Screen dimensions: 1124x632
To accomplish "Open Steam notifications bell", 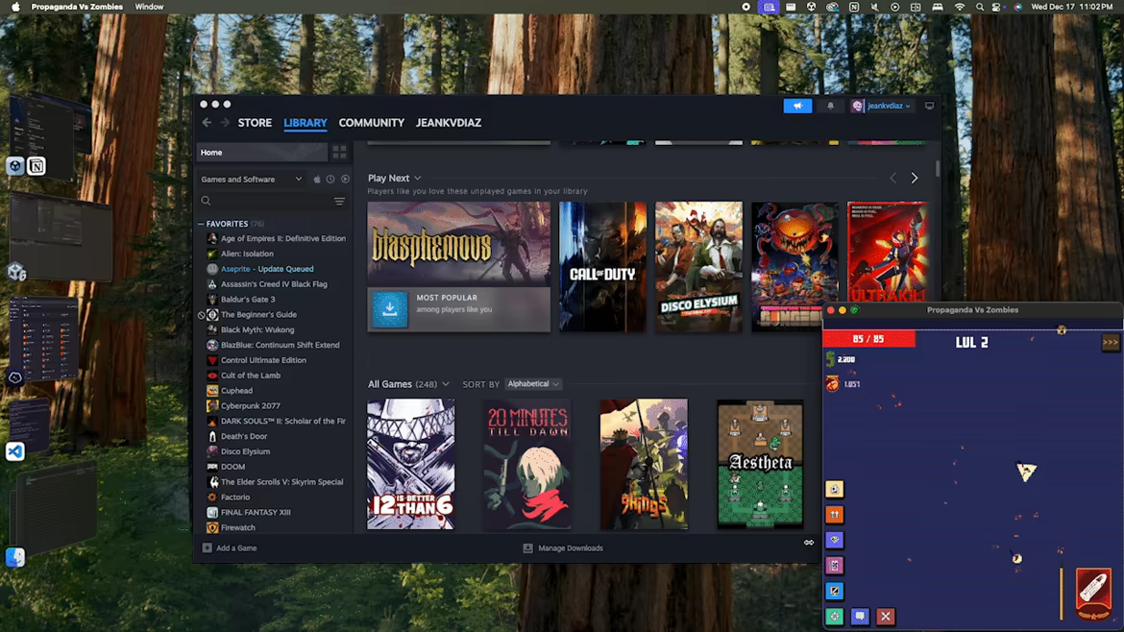I will [x=830, y=106].
